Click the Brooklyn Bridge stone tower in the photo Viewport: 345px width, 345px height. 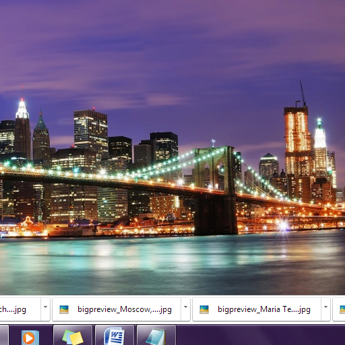click(x=215, y=191)
